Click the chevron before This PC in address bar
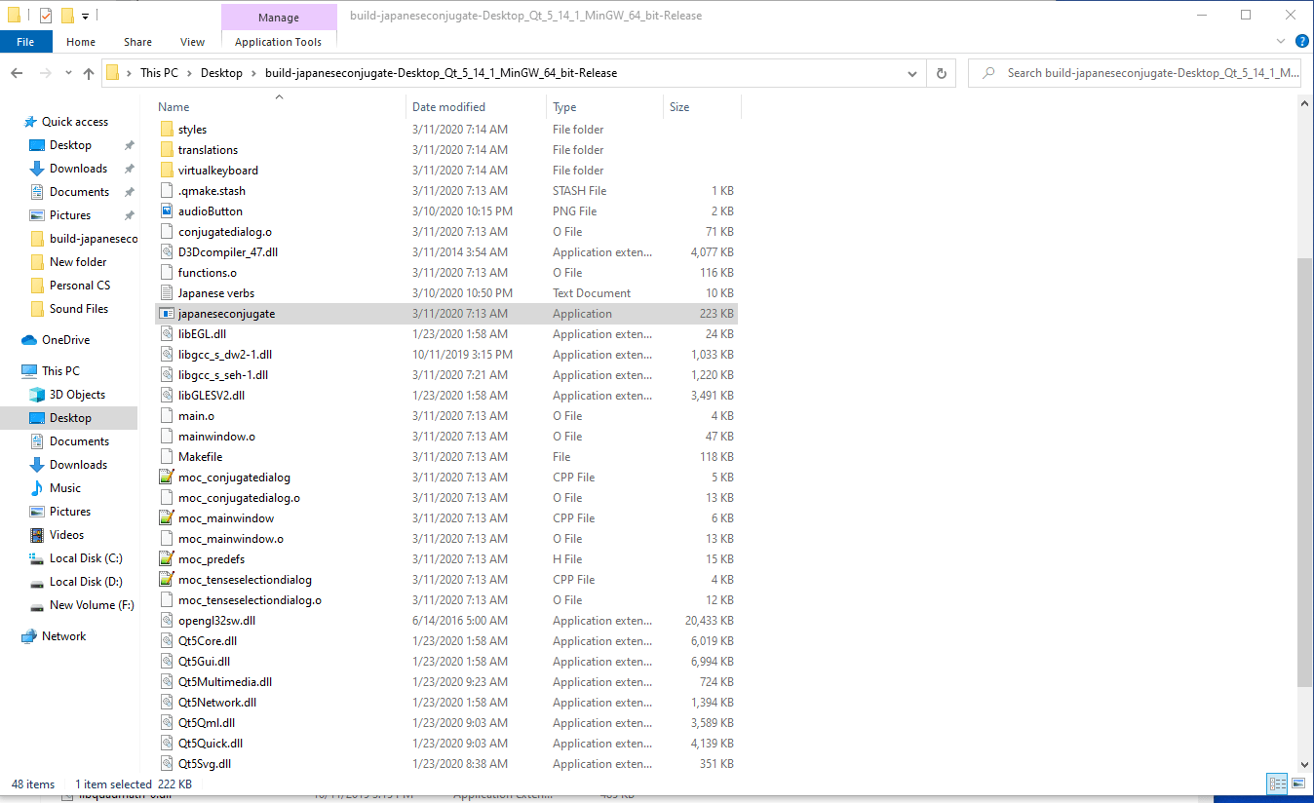 coord(130,73)
